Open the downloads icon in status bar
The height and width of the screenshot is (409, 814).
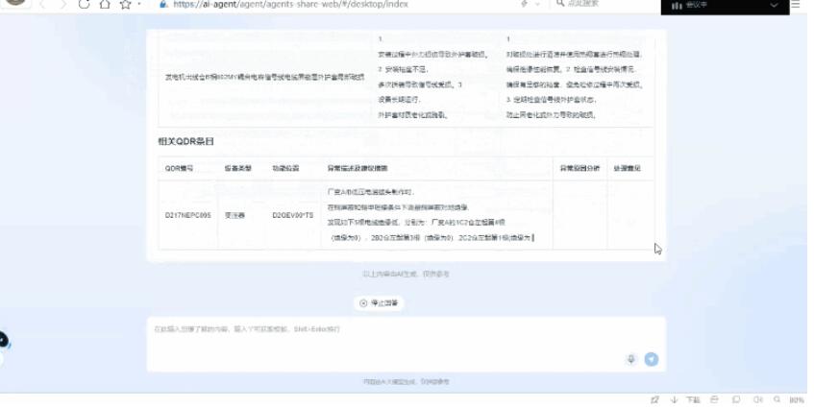point(674,399)
